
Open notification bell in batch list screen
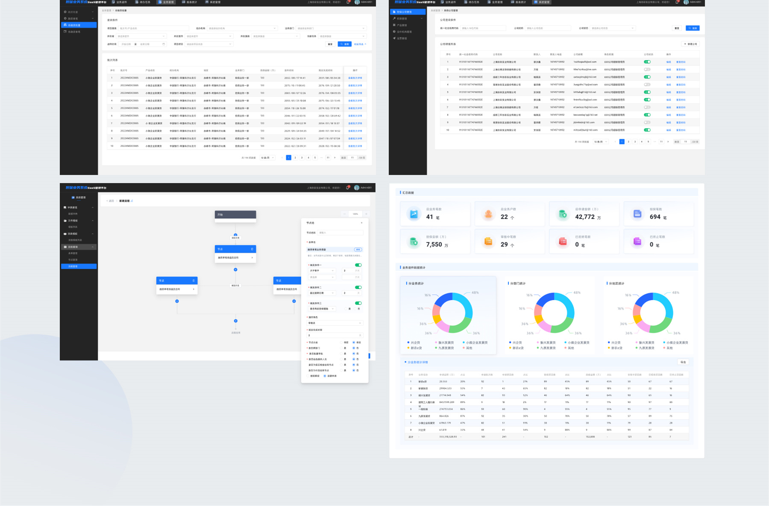pos(348,2)
